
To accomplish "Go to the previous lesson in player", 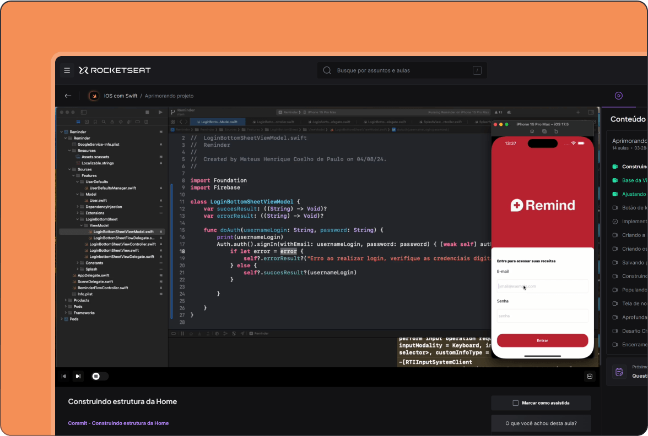I will pos(64,376).
